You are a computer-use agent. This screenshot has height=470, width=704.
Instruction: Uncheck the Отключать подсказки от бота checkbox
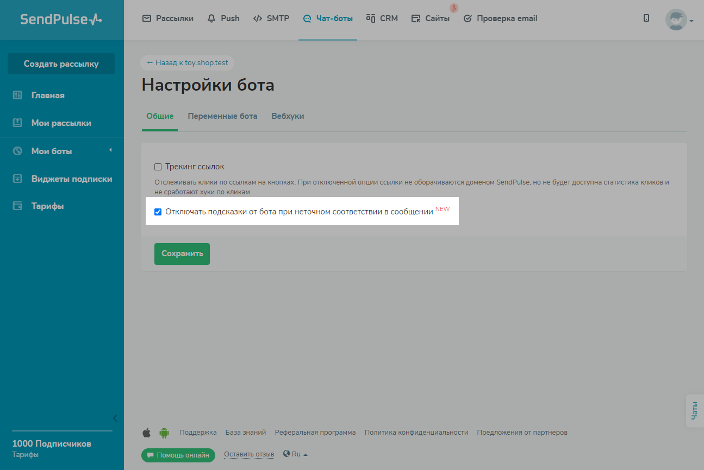pyautogui.click(x=158, y=212)
